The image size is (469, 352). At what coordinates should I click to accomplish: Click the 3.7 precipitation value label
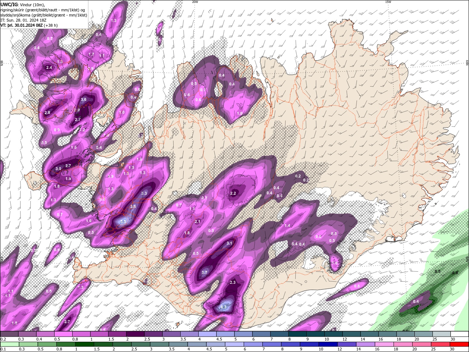point(205,272)
